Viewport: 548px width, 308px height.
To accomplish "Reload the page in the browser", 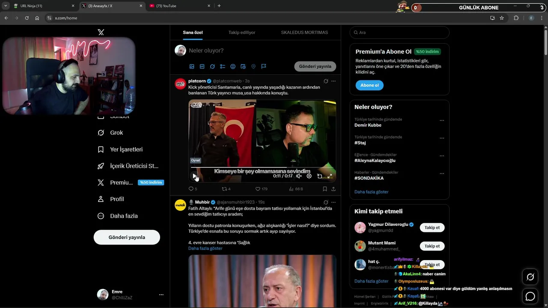I will point(27,18).
